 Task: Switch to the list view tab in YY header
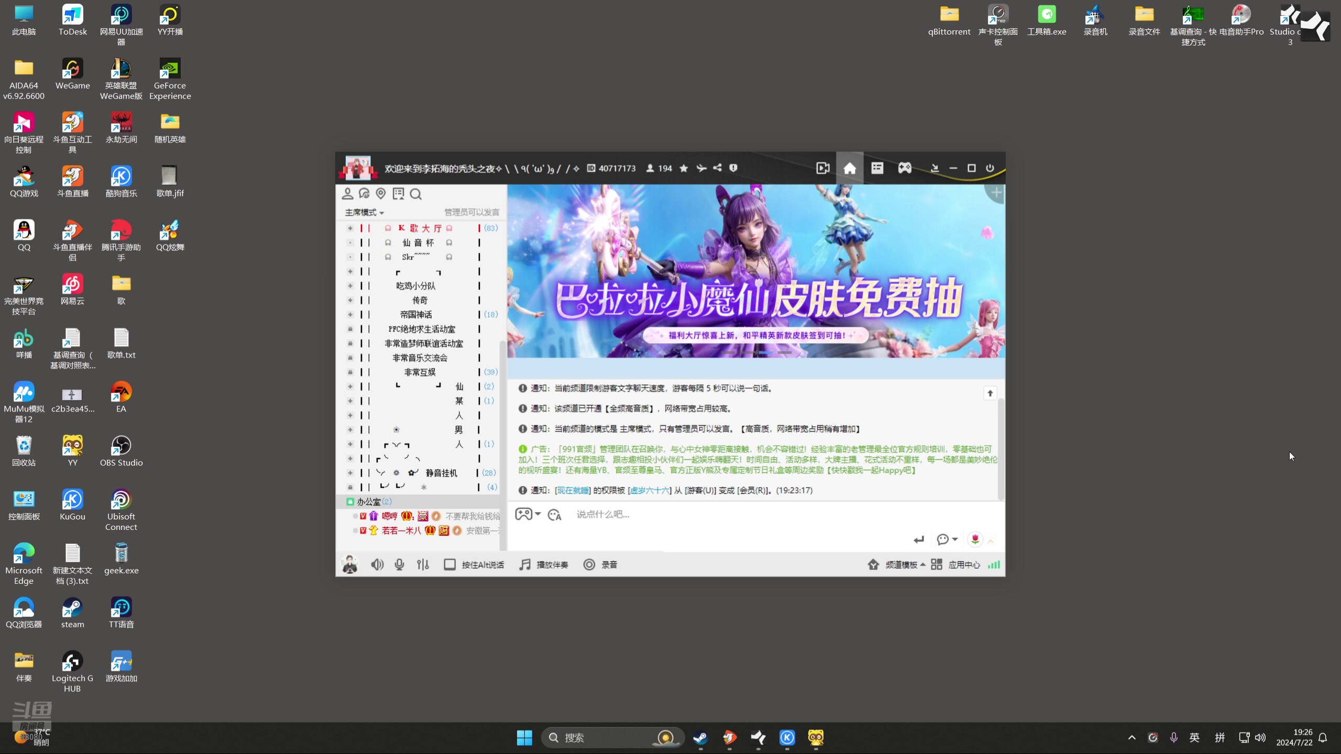coord(877,168)
